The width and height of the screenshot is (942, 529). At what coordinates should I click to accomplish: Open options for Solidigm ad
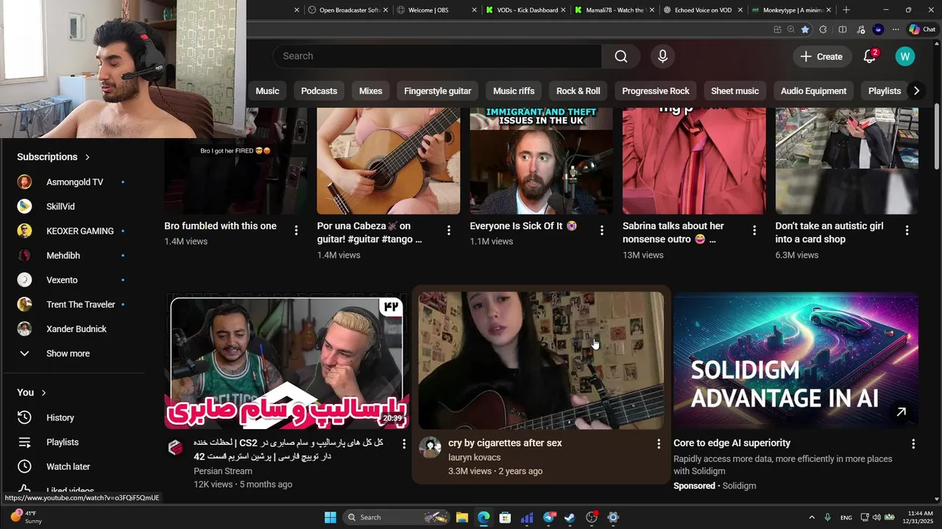coord(913,444)
